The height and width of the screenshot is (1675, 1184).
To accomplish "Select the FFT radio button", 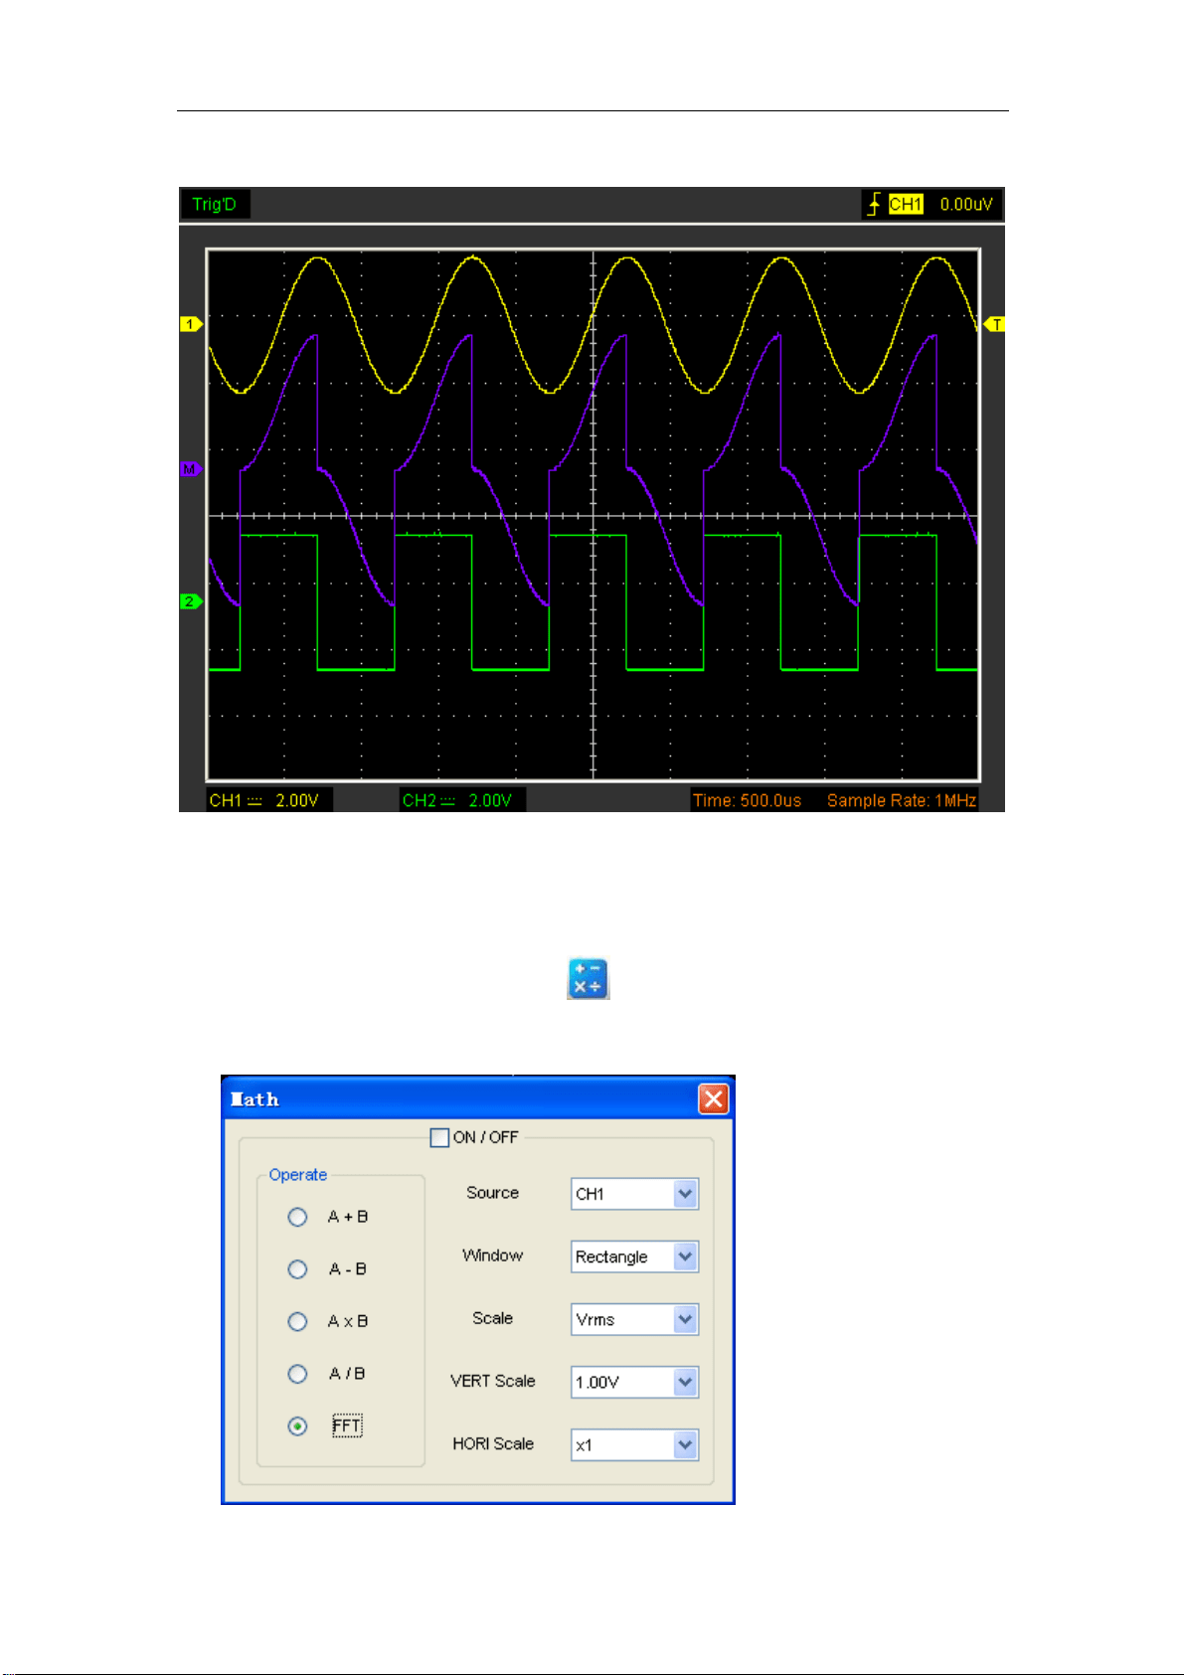I will pyautogui.click(x=297, y=1425).
